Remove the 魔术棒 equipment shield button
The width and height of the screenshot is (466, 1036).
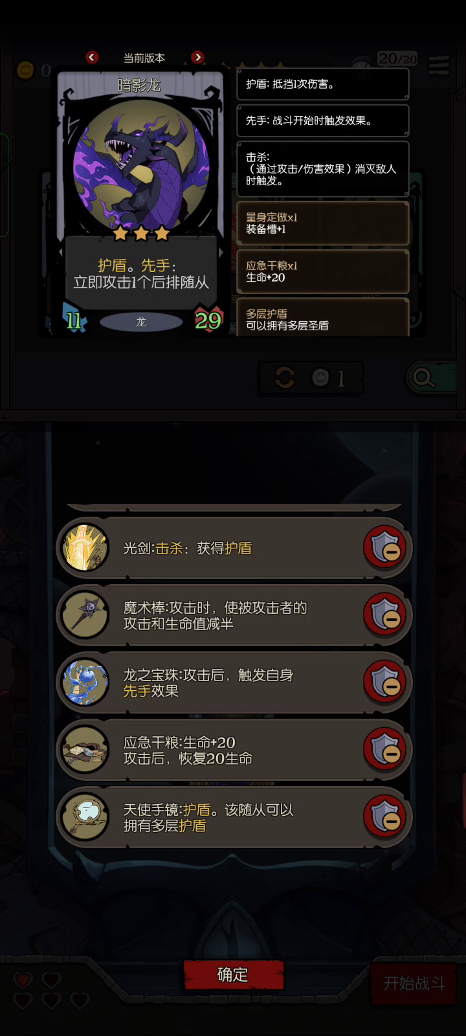pyautogui.click(x=385, y=615)
